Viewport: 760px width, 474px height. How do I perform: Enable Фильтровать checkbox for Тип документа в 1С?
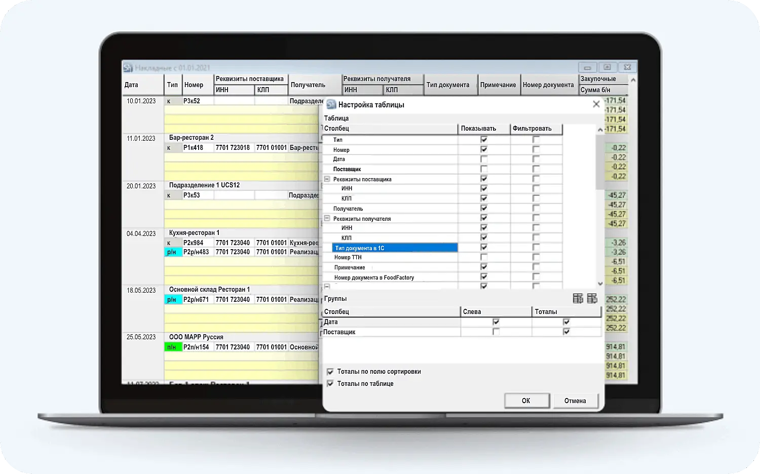point(536,248)
